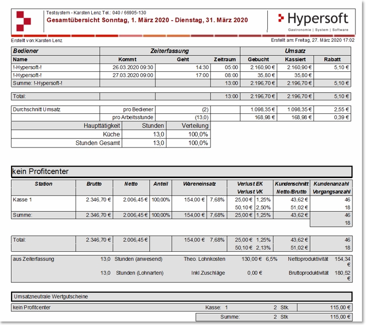Viewport: 368px width, 325px height.
Task: Click the Bruttoproduktivität label
Action: click(x=308, y=273)
